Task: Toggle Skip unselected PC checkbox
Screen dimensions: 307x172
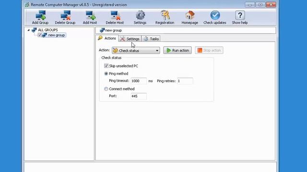Action: (106, 66)
